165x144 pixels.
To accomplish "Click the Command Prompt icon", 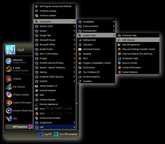I will [x=80, y=49].
